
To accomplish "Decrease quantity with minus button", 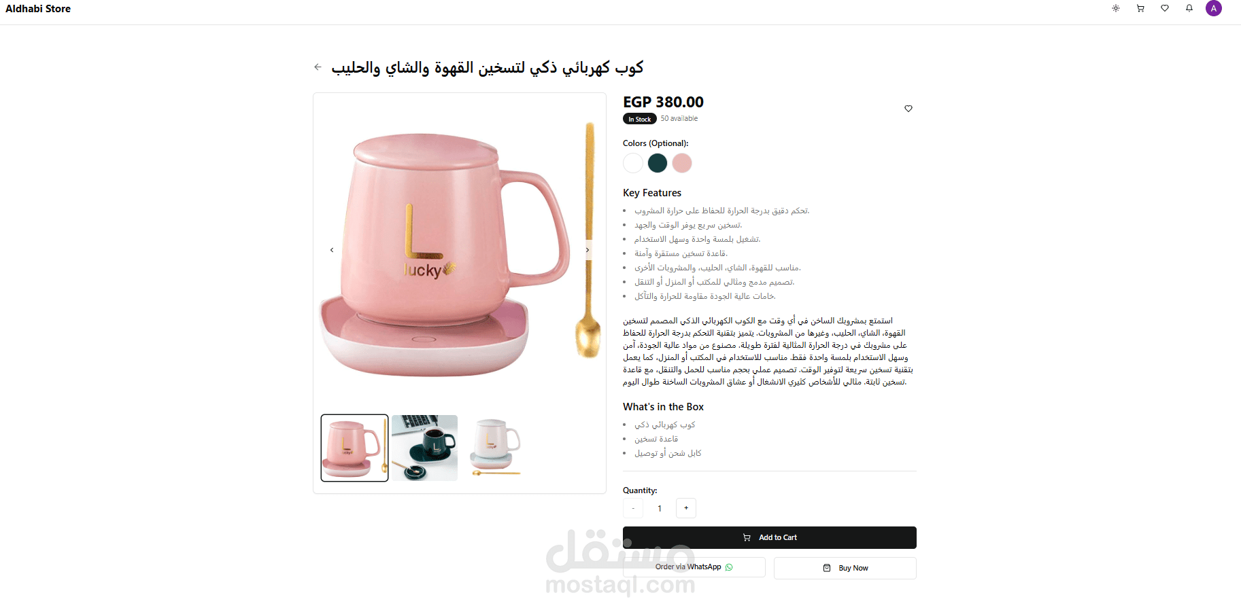I will coord(633,508).
